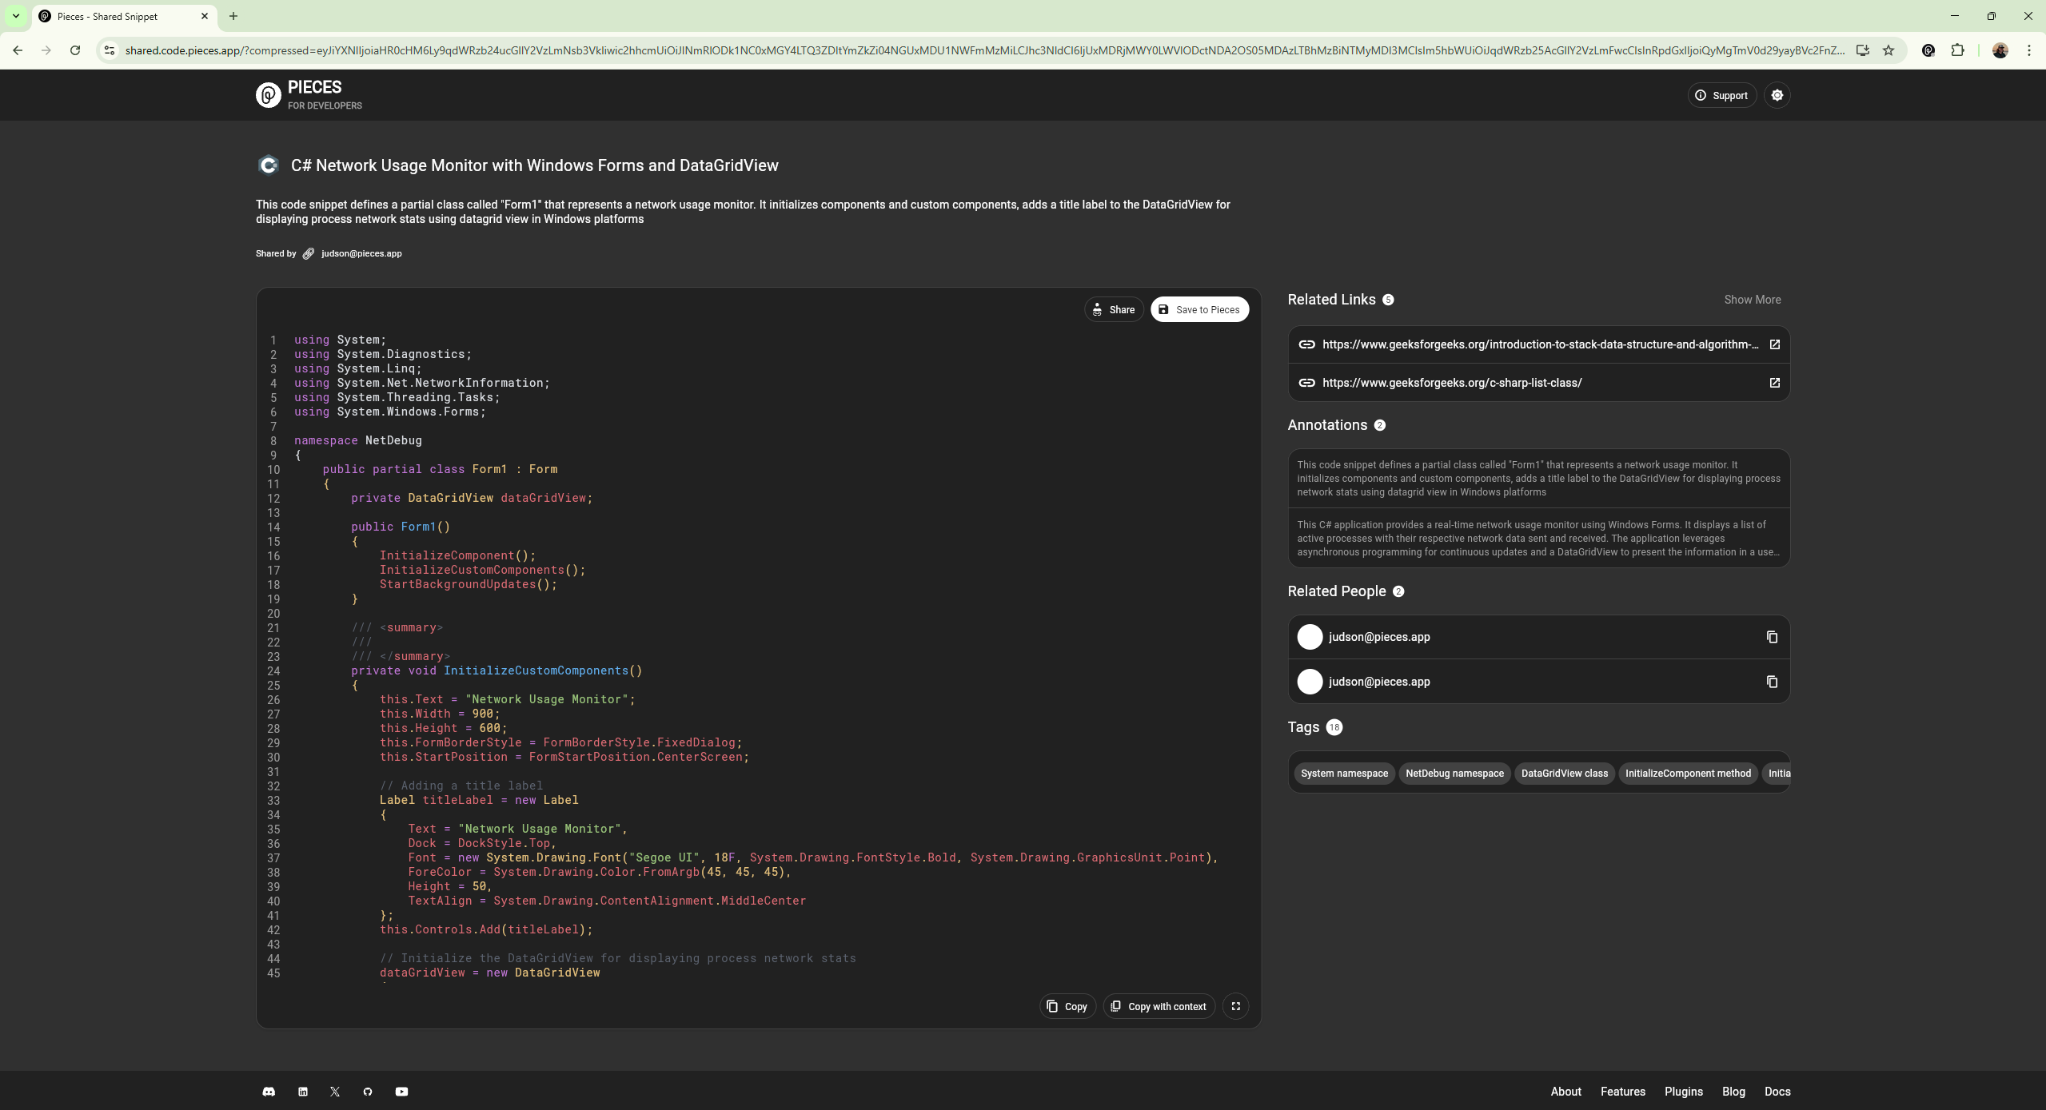This screenshot has height=1110, width=2046.
Task: Copy first judson@pieces.app email icon
Action: (1772, 637)
